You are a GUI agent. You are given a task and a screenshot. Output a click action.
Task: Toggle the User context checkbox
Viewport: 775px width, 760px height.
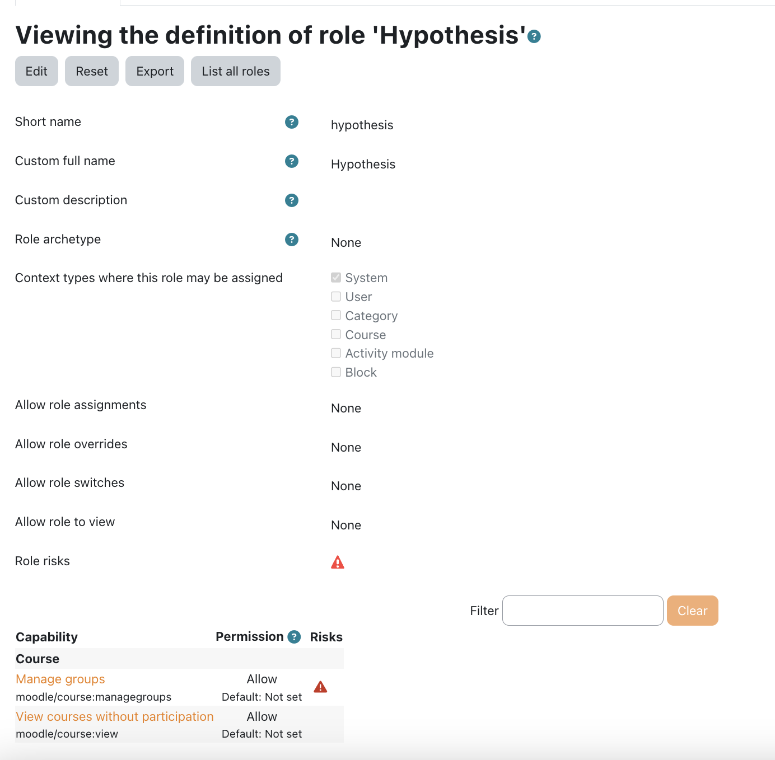(x=336, y=297)
